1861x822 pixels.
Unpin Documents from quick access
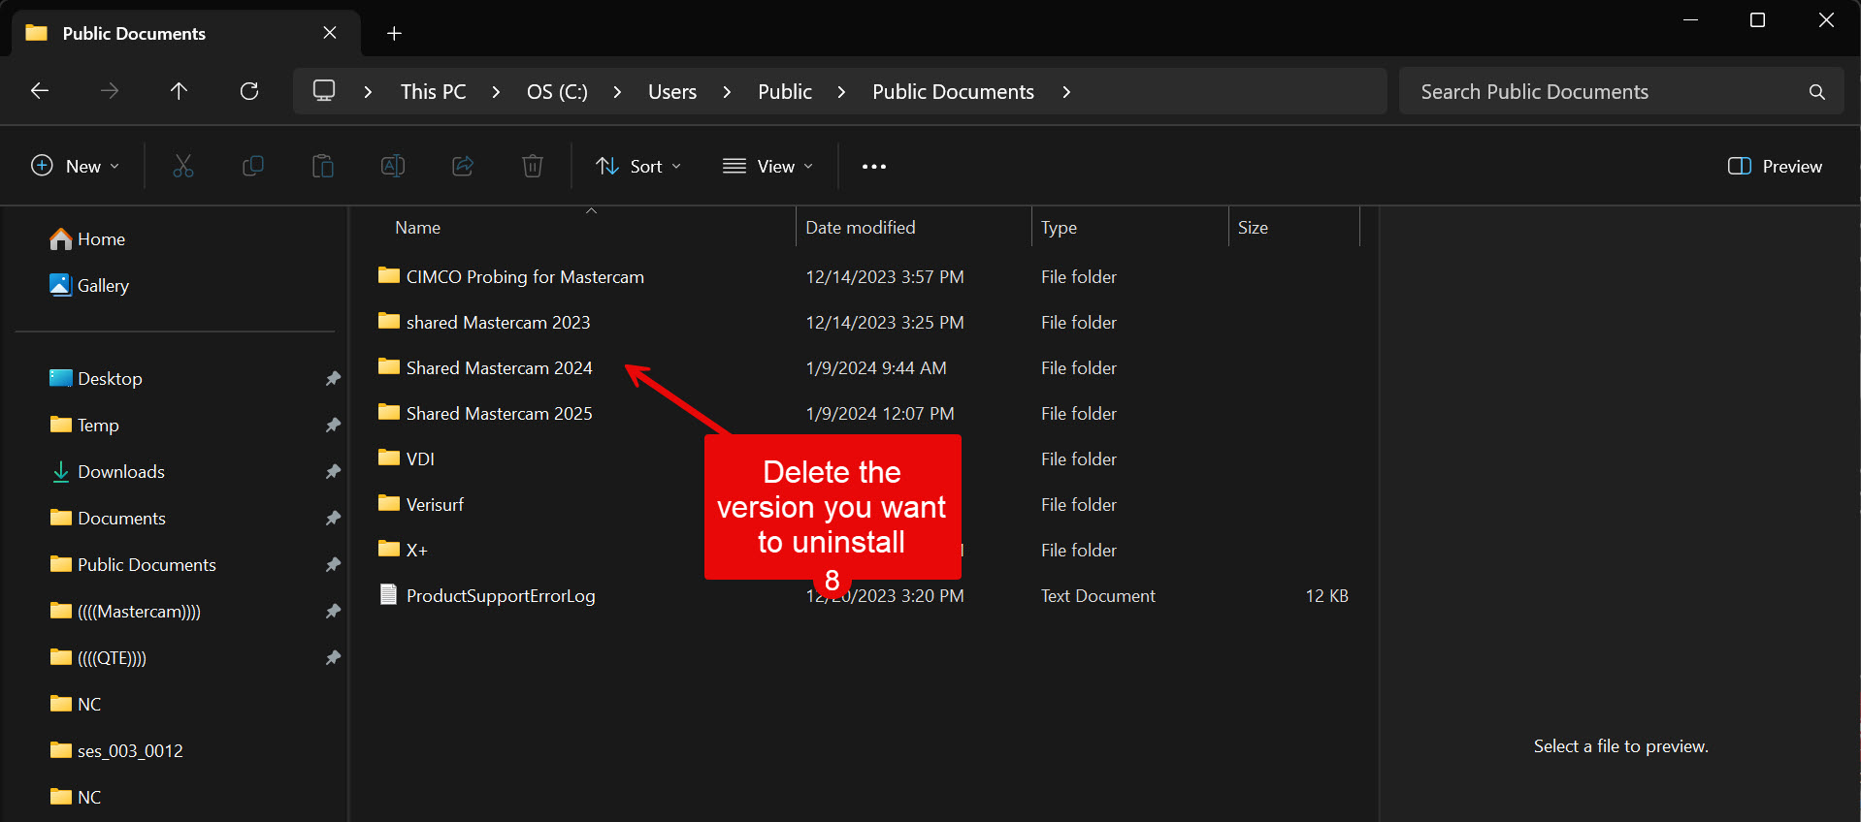click(333, 518)
